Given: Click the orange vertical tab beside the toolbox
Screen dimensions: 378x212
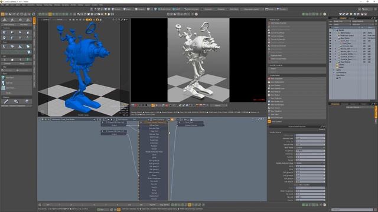Looking at the screenshot, I should (x=34, y=21).
